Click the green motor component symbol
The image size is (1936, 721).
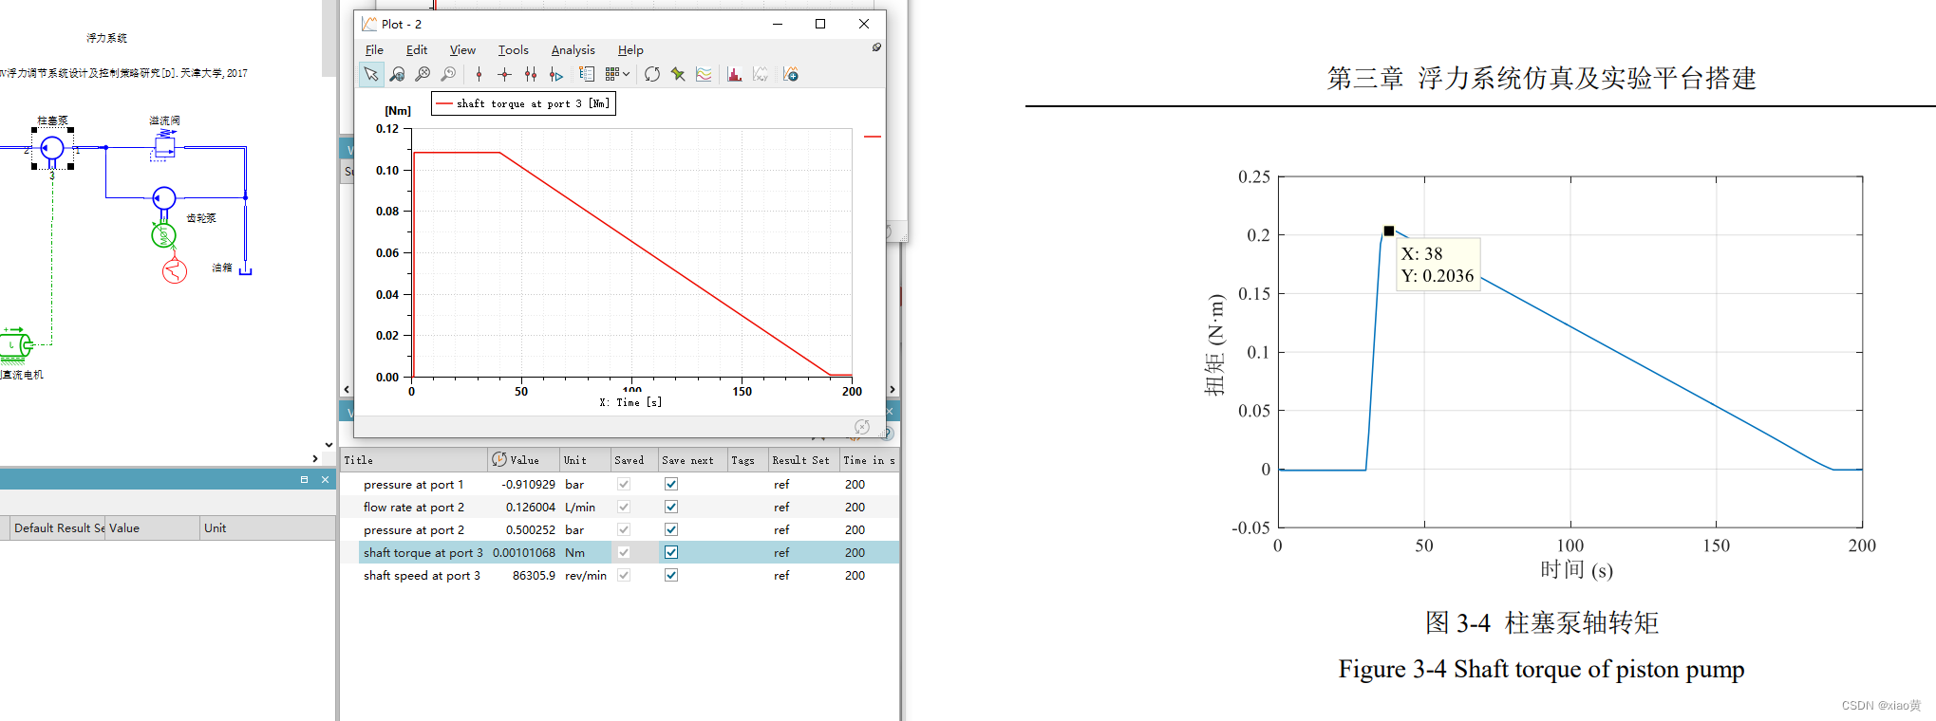click(x=163, y=234)
